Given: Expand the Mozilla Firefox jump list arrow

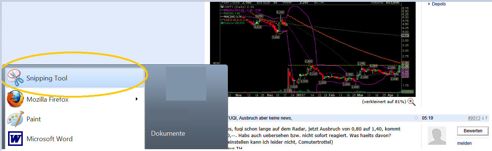Looking at the screenshot, I should click(x=137, y=99).
